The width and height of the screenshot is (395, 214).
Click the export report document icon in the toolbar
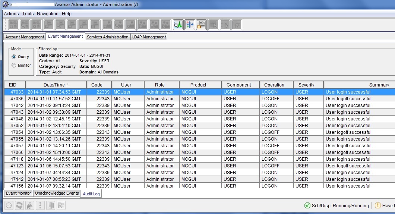(201, 25)
